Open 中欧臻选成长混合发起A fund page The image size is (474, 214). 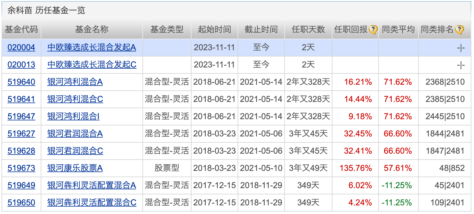(92, 48)
